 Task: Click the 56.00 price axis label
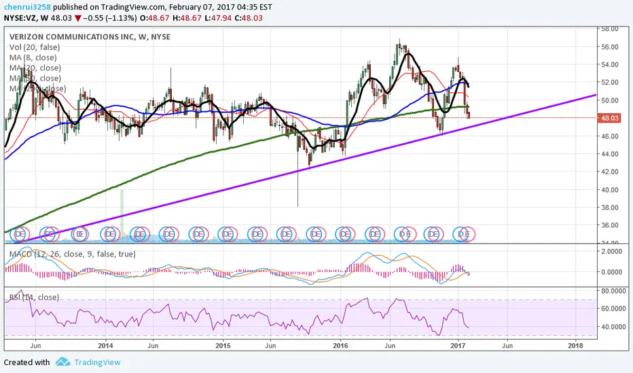(x=610, y=47)
